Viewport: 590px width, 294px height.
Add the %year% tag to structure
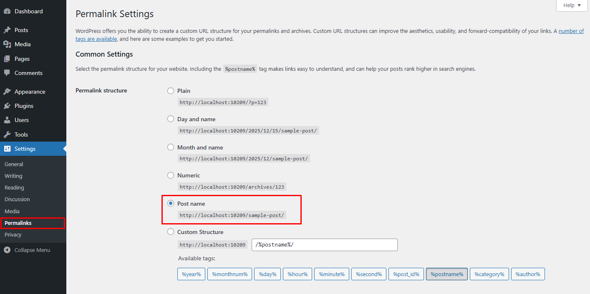[x=191, y=274]
